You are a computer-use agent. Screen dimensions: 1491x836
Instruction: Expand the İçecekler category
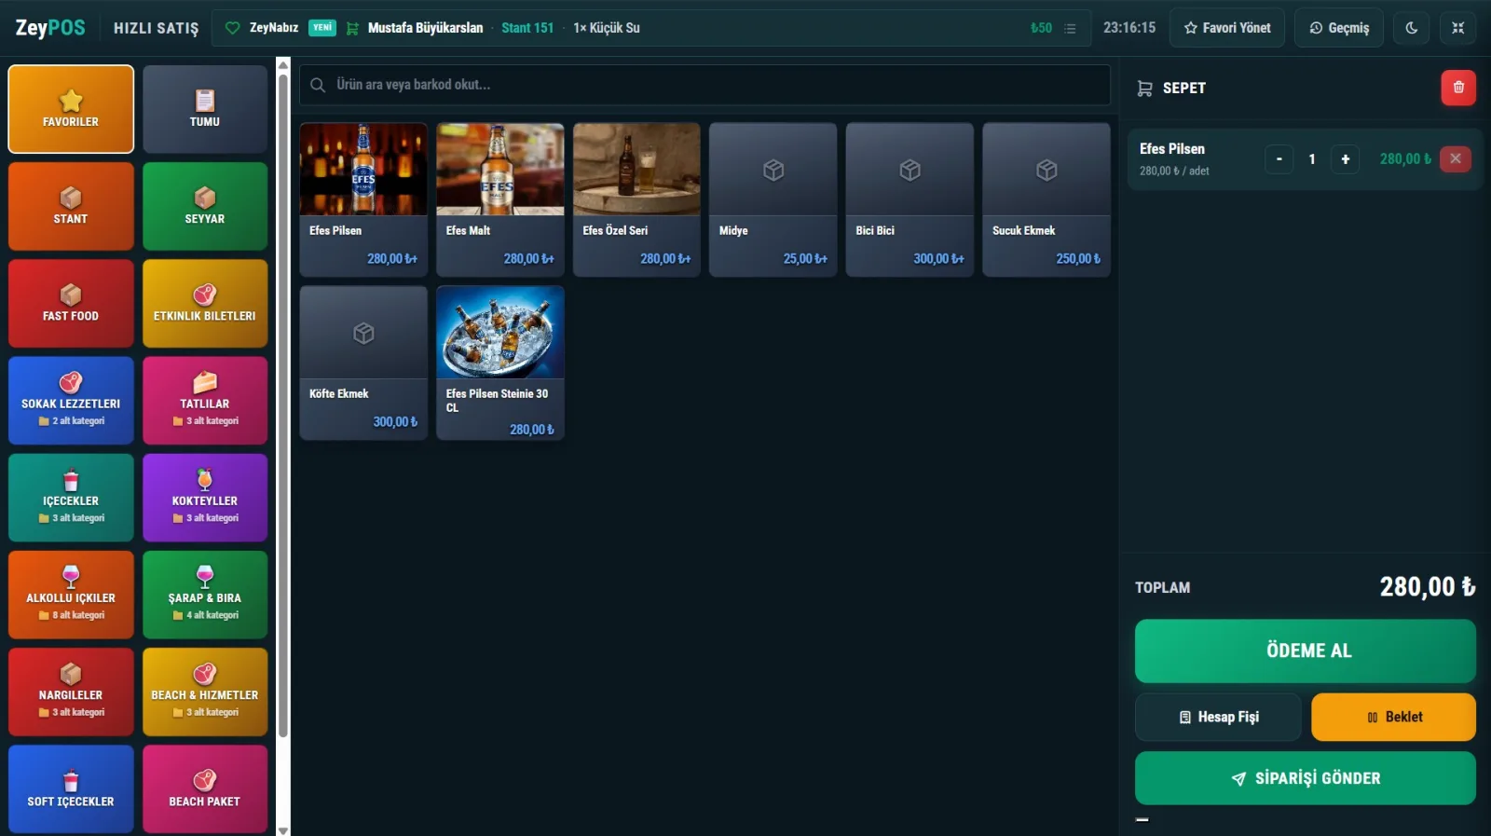(71, 498)
